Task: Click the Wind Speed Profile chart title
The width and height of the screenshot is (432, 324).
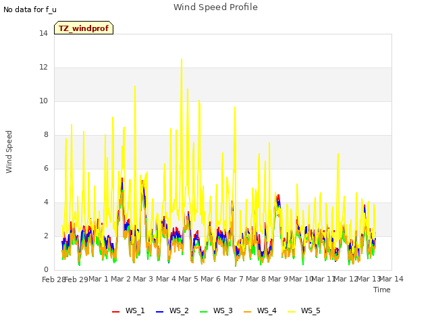Action: (215, 7)
